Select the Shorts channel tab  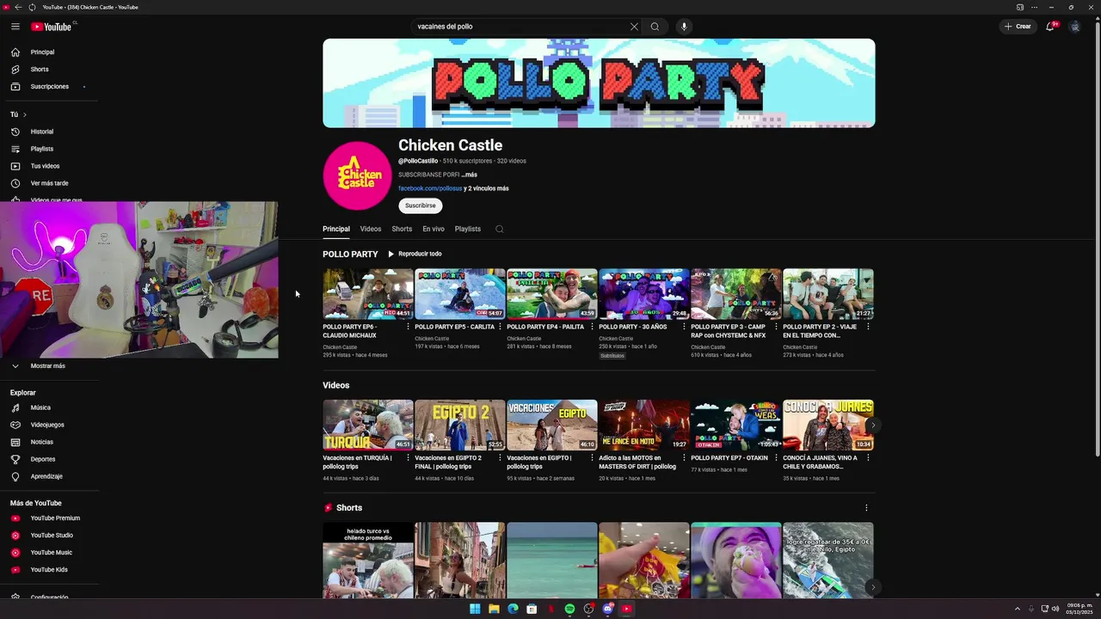point(402,230)
